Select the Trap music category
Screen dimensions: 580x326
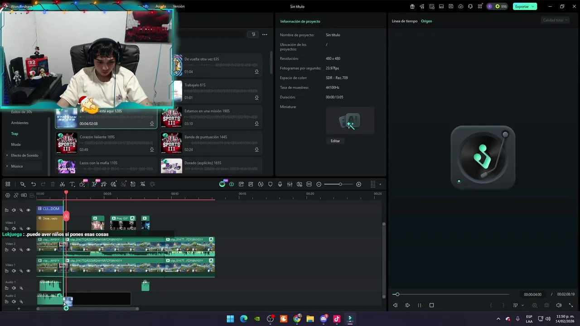(14, 134)
